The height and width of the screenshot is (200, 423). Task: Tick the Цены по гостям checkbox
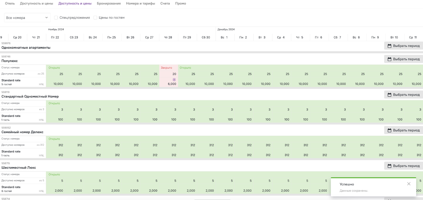(95, 18)
